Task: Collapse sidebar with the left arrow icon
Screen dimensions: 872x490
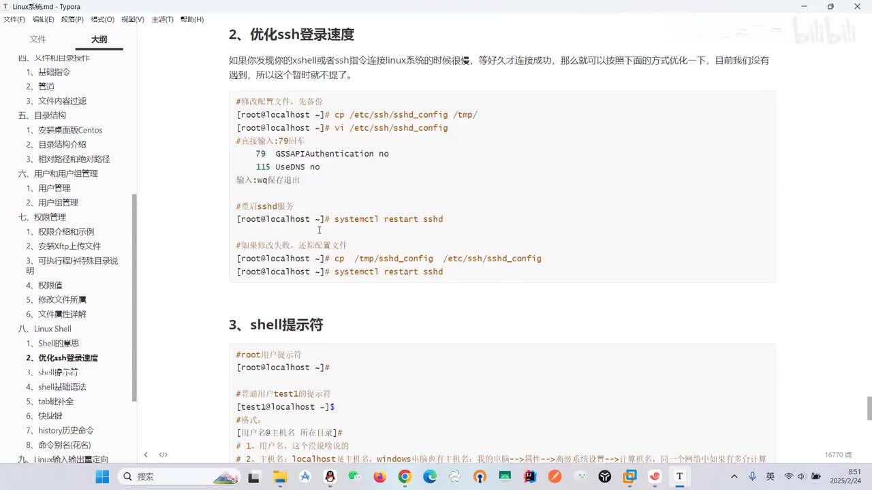Action: tap(146, 455)
